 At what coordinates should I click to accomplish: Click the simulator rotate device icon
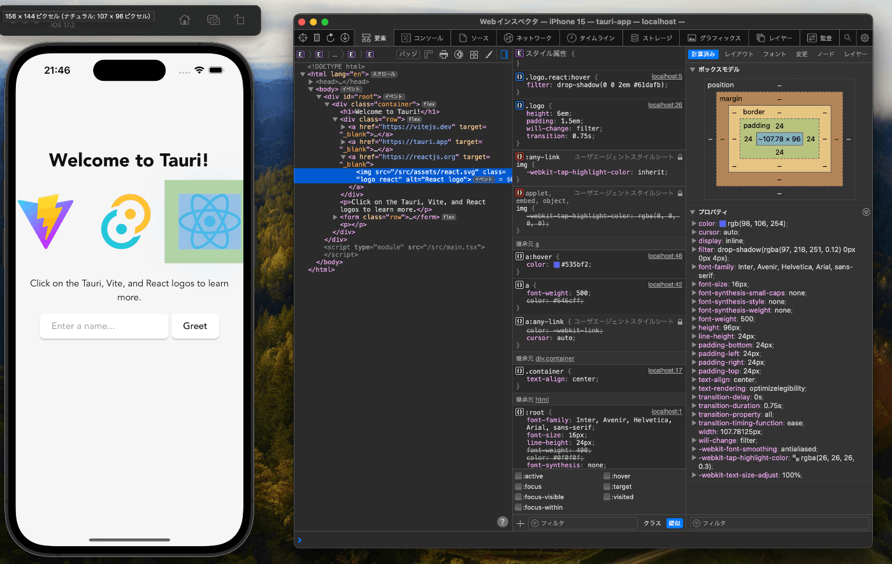(240, 20)
